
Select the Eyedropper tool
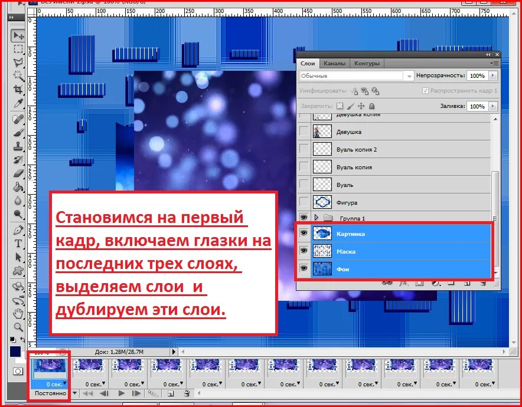click(x=18, y=103)
